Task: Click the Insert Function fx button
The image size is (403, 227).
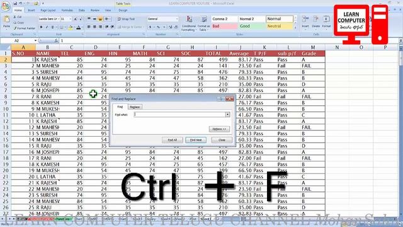Action: click(x=56, y=40)
